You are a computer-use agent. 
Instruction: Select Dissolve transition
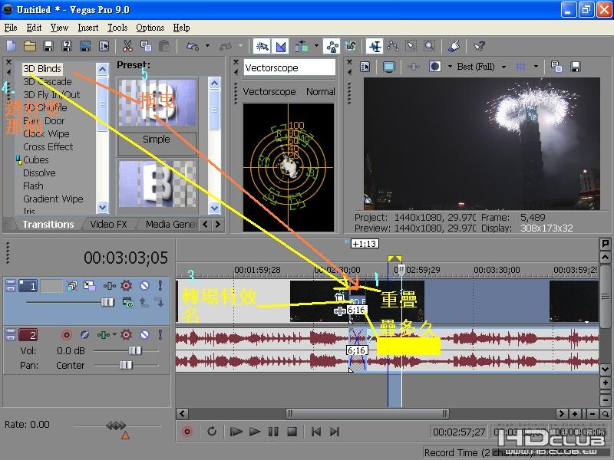point(39,173)
